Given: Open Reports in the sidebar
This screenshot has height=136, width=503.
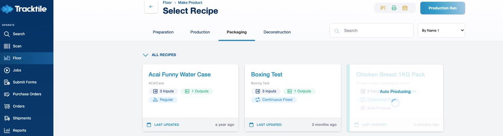Looking at the screenshot, I should click(19, 130).
